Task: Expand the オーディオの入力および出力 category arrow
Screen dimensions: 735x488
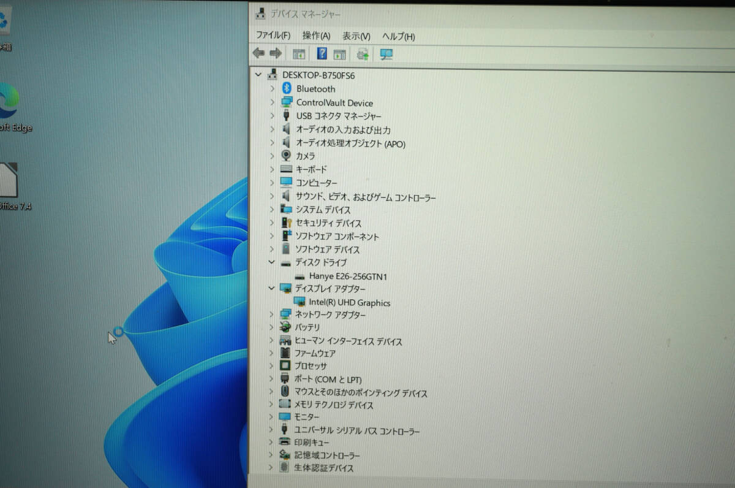Action: [x=272, y=129]
